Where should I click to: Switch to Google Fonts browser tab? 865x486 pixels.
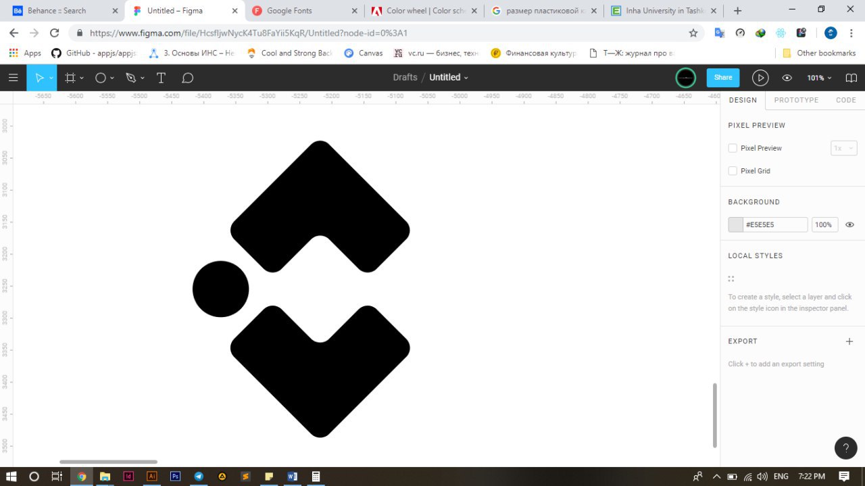pyautogui.click(x=305, y=11)
